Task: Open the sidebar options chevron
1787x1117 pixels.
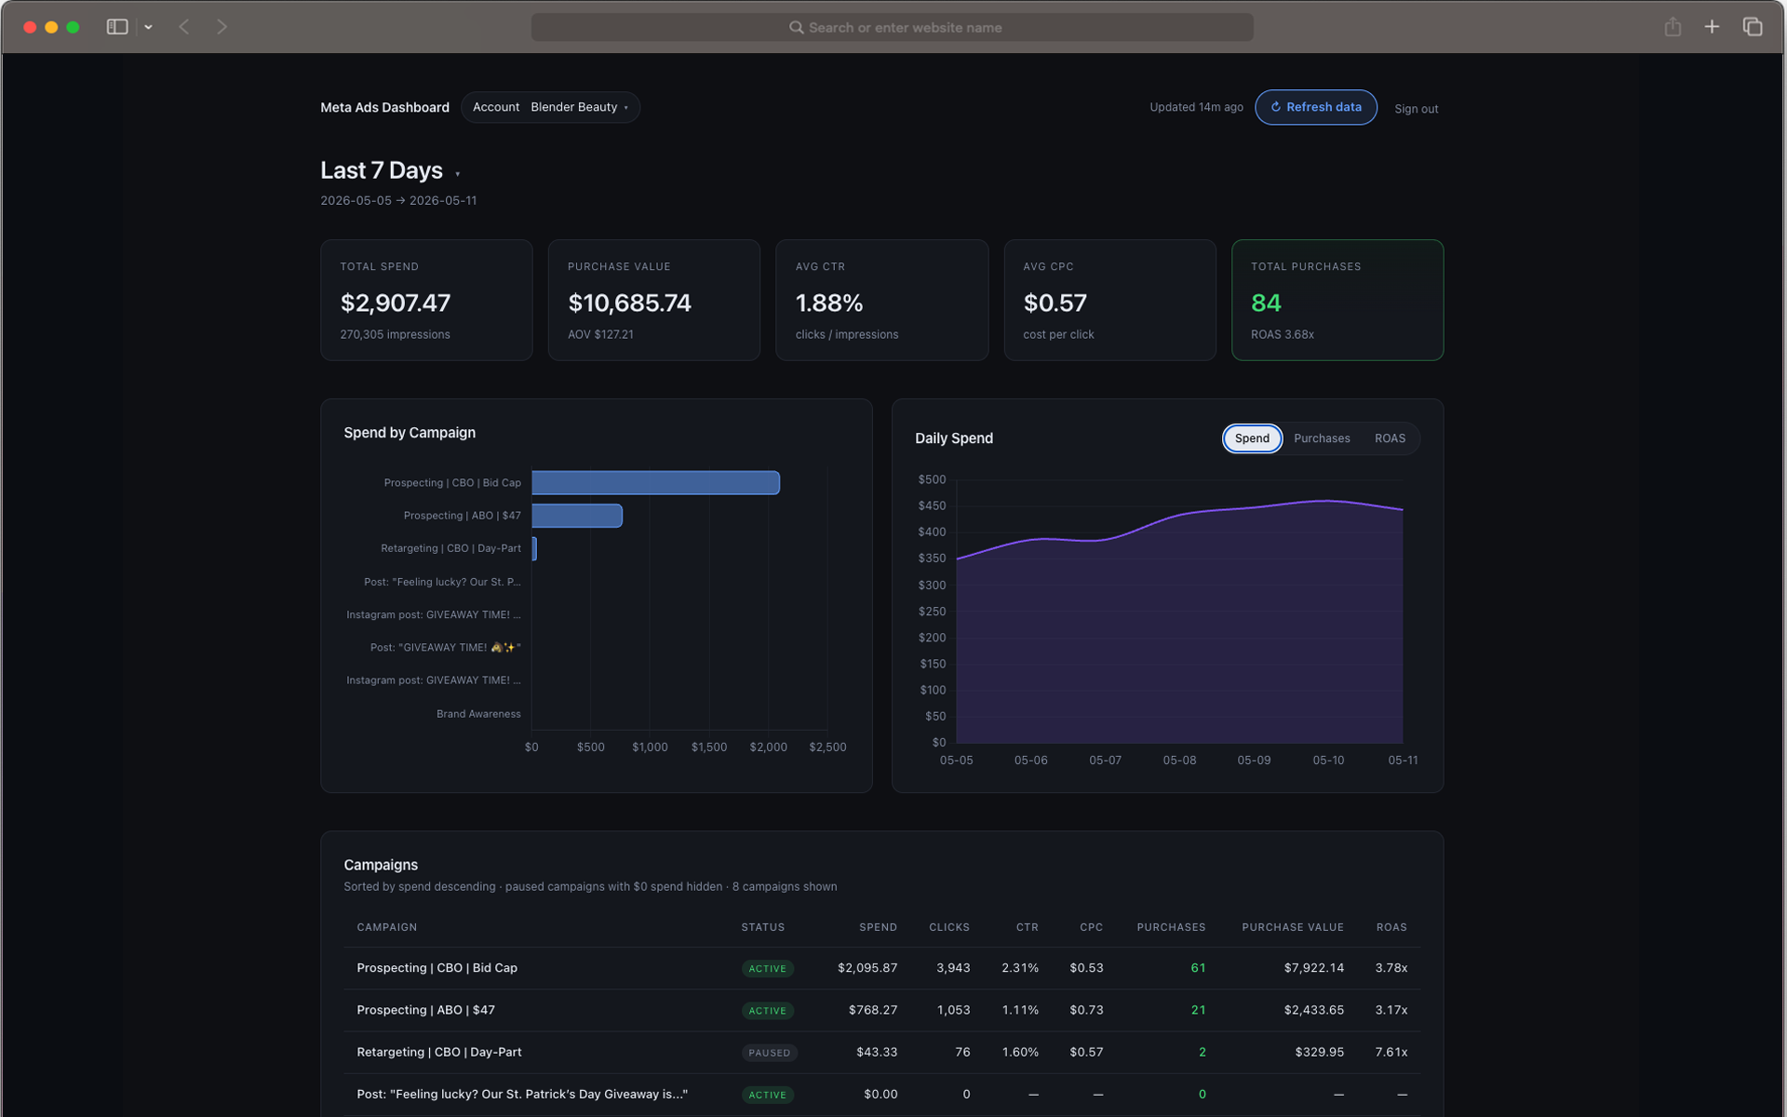Action: (x=148, y=27)
